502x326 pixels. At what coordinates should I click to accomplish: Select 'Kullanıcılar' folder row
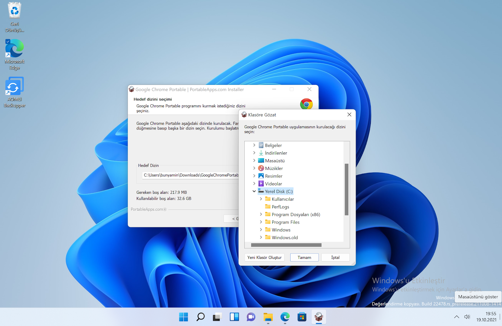(x=283, y=199)
